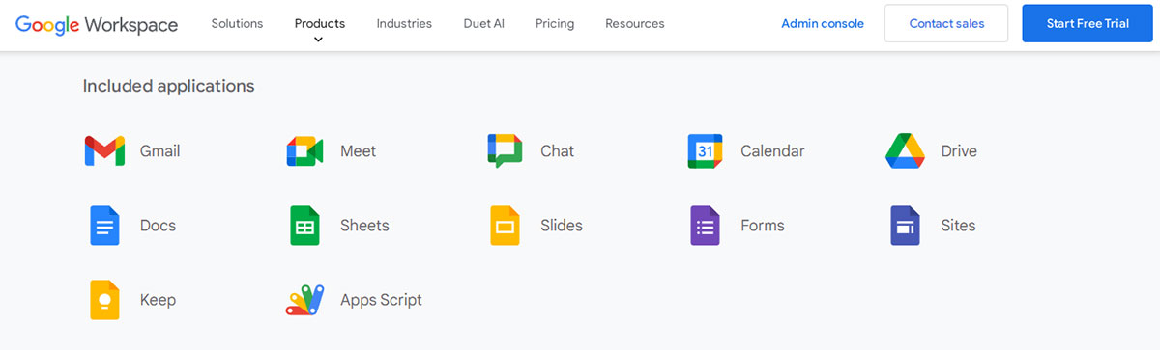Open the Chat text link
The width and height of the screenshot is (1160, 350).
point(558,151)
